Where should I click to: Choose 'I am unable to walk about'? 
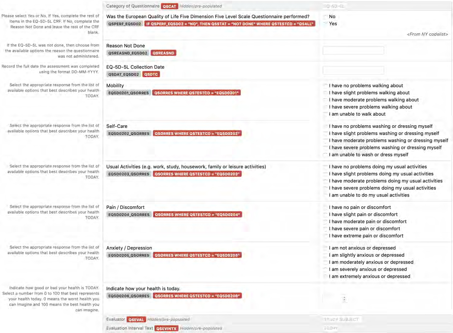(x=325, y=114)
